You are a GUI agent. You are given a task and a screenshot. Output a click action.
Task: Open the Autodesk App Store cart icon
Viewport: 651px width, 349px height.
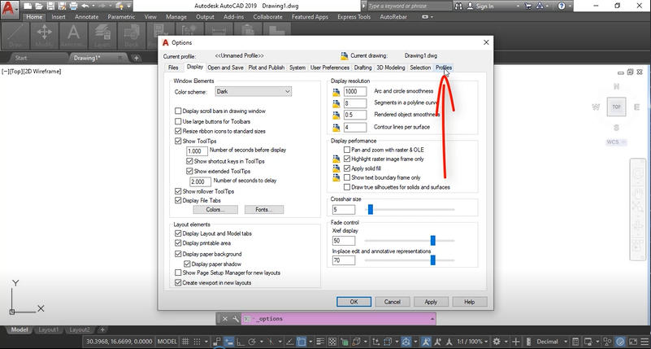pos(528,6)
